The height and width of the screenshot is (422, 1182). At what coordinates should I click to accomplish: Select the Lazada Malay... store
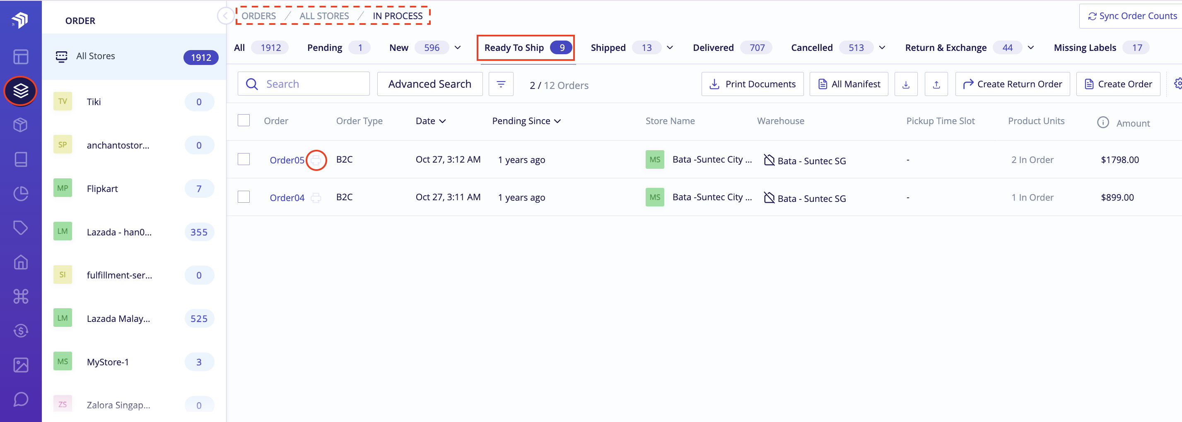pos(134,319)
